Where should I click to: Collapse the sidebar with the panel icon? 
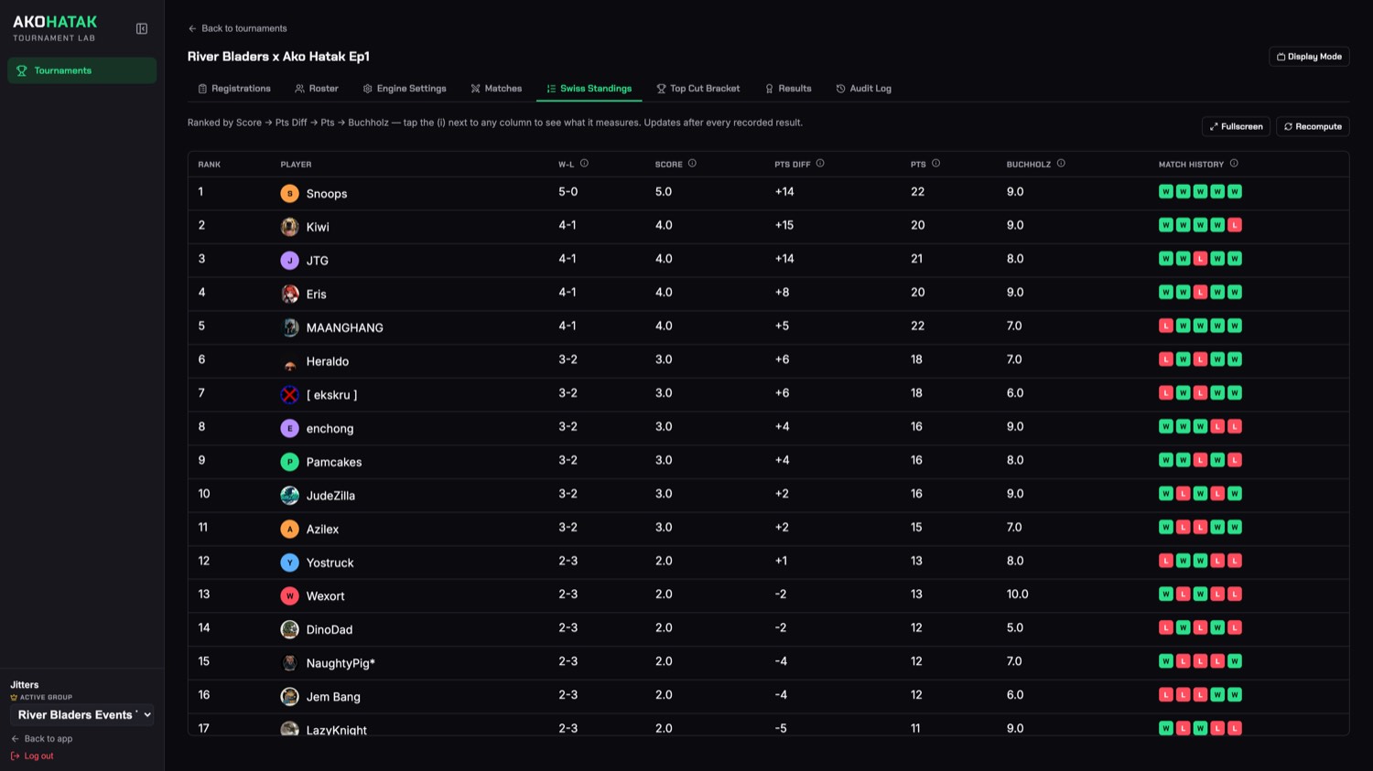click(x=142, y=28)
